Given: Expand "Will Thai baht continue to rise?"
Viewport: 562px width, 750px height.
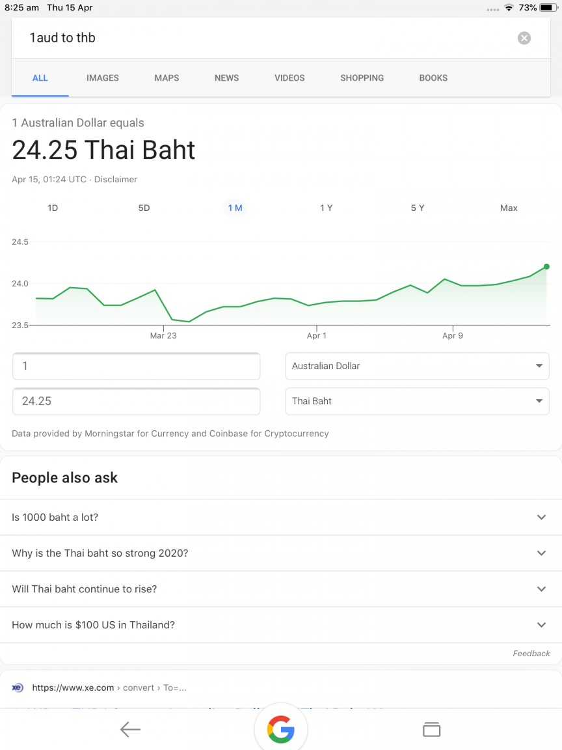Looking at the screenshot, I should pos(281,589).
